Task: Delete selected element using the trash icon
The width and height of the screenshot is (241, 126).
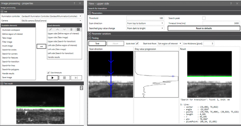Action: pos(71,29)
